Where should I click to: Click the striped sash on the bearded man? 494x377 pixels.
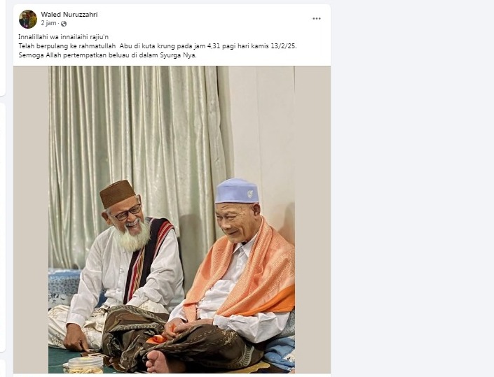[146, 258]
